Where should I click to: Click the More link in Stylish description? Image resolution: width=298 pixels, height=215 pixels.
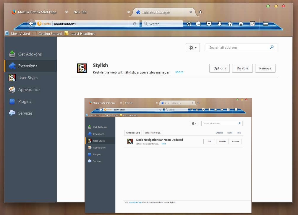179,72
